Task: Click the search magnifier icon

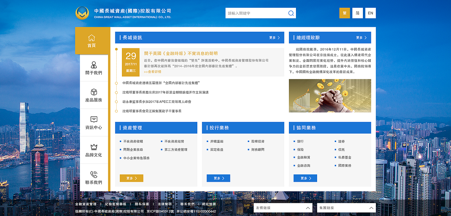Action: pyautogui.click(x=291, y=13)
